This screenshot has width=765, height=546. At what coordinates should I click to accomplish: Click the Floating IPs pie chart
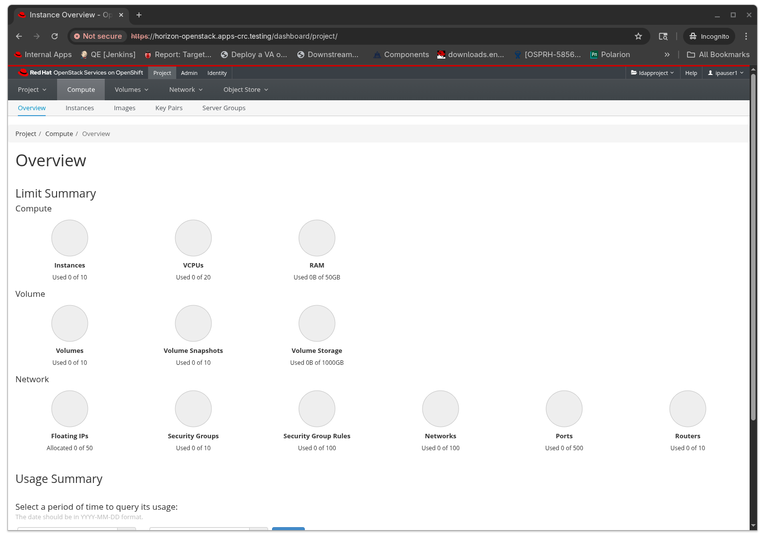[x=70, y=409]
